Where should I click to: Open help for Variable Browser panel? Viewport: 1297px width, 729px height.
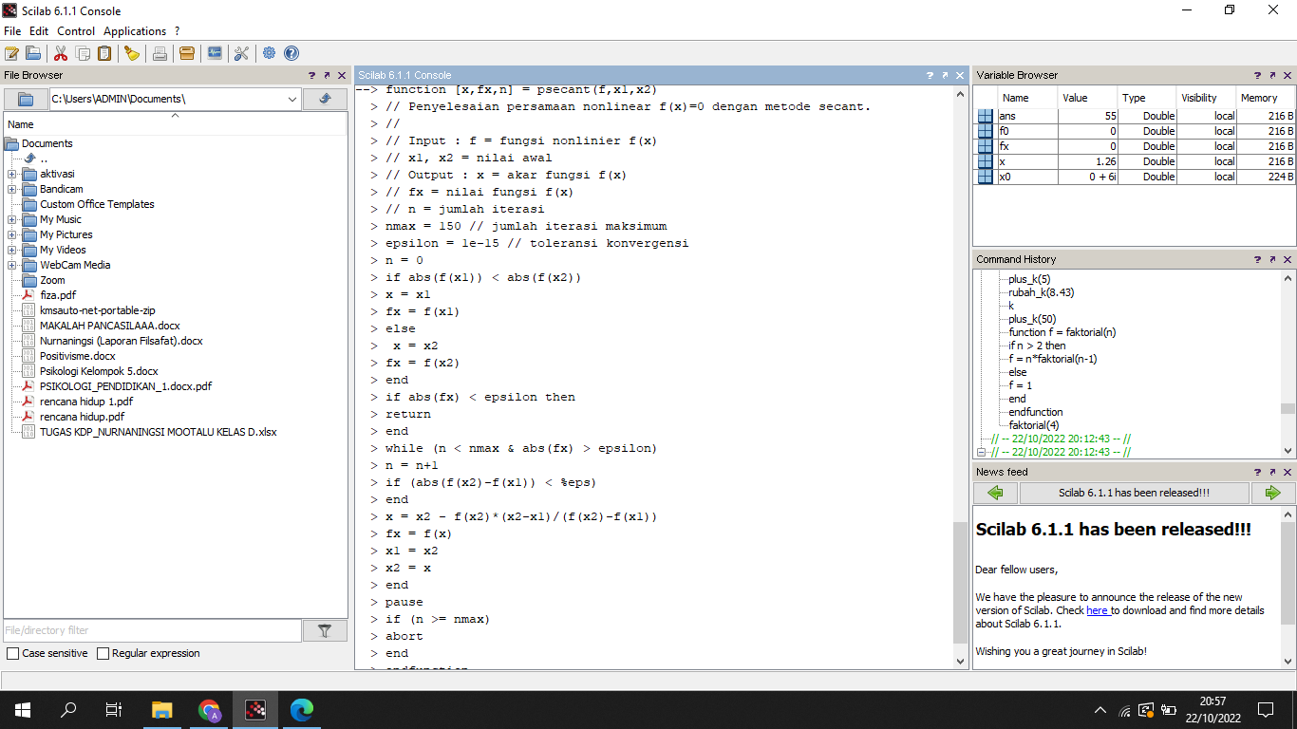[1257, 75]
